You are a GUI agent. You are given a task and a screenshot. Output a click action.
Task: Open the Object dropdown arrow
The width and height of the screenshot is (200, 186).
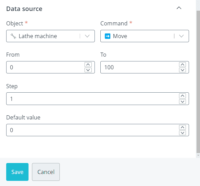click(x=87, y=36)
